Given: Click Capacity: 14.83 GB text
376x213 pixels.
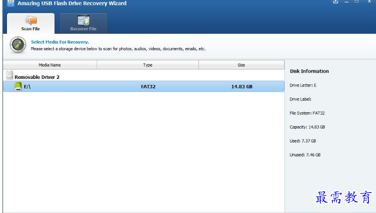Looking at the screenshot, I should (x=307, y=127).
